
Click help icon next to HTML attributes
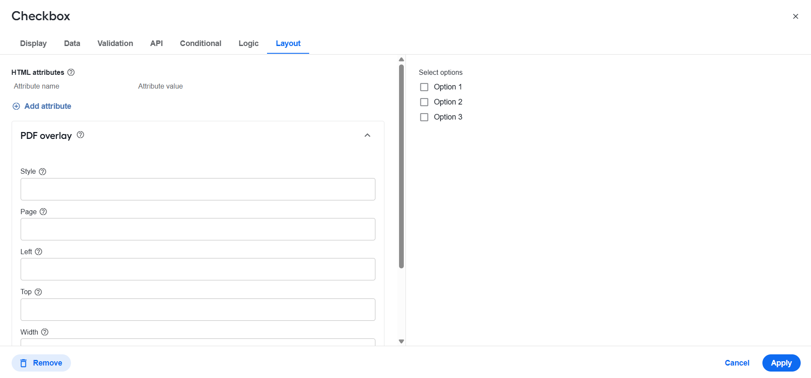tap(71, 72)
